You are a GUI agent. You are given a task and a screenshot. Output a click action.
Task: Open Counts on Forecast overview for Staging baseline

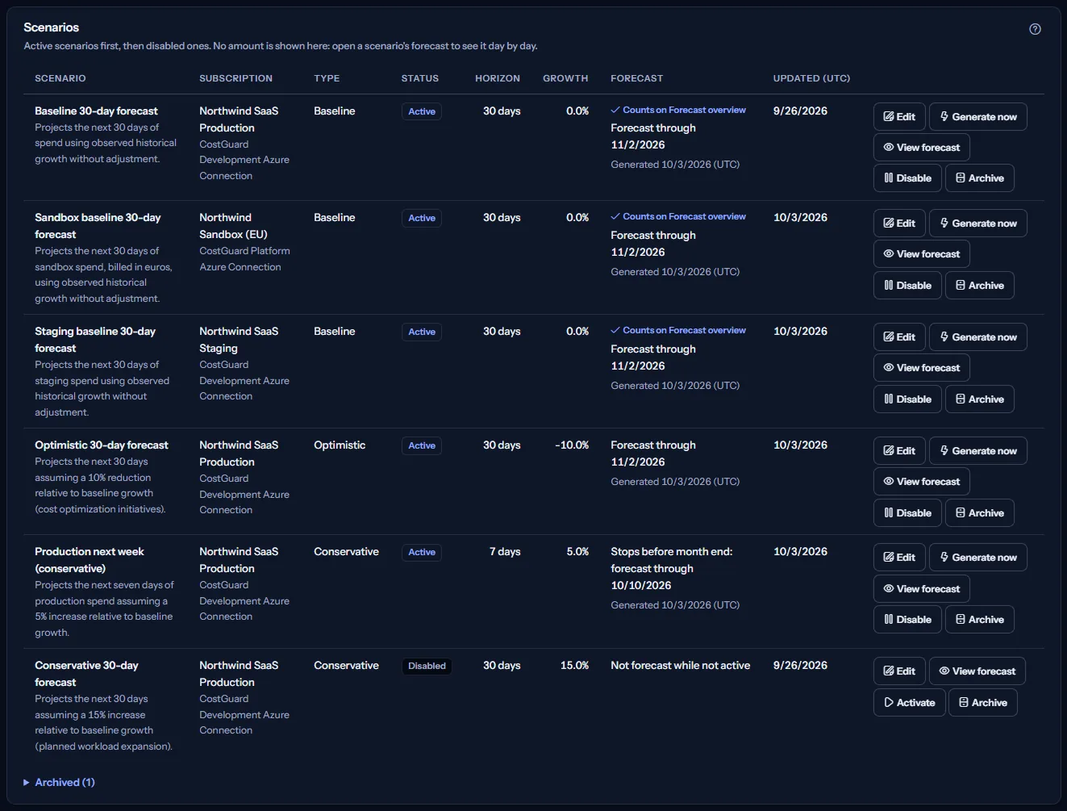678,330
